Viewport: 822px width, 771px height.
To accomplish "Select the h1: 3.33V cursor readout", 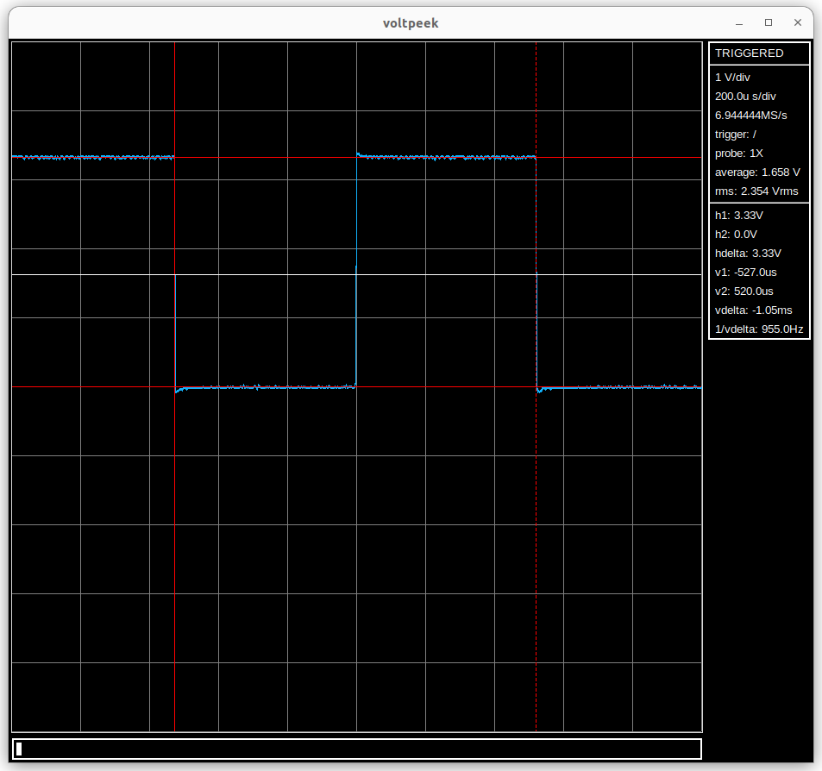I will tap(739, 216).
